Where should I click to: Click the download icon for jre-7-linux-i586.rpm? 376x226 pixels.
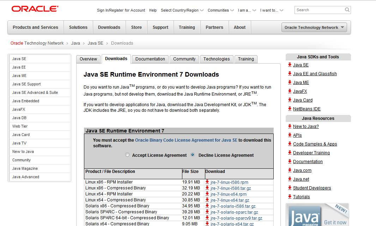[208, 182]
